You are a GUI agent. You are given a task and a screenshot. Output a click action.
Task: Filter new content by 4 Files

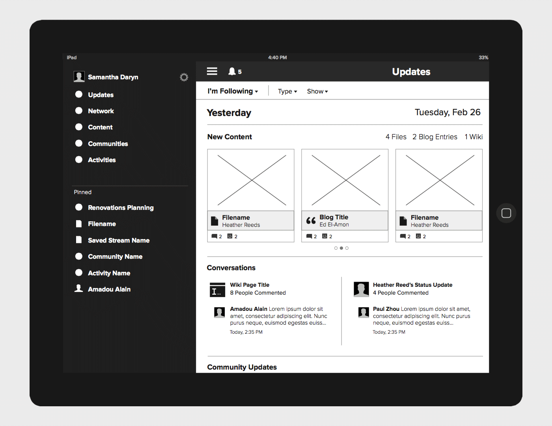pos(396,137)
